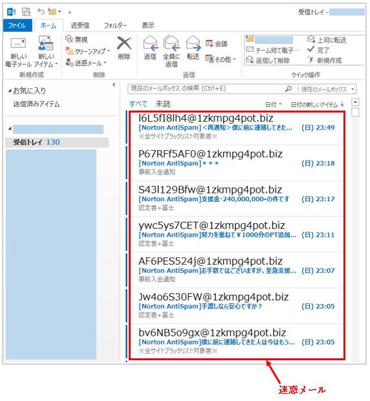The image size is (370, 401).
Task: Open the File (ファイル) tab
Action: pyautogui.click(x=17, y=25)
